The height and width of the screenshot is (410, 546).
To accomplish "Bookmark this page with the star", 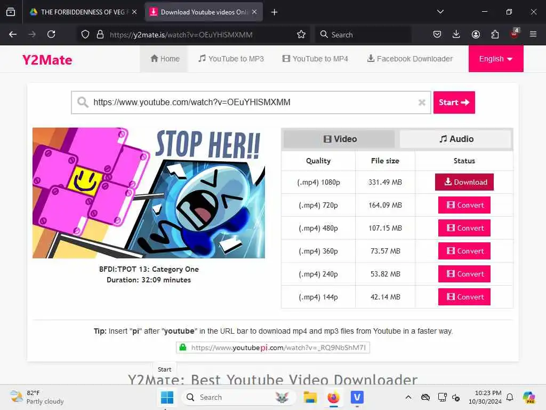I will pos(301,35).
